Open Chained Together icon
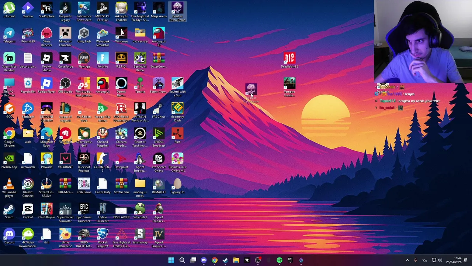The image size is (472, 266). 103,137
